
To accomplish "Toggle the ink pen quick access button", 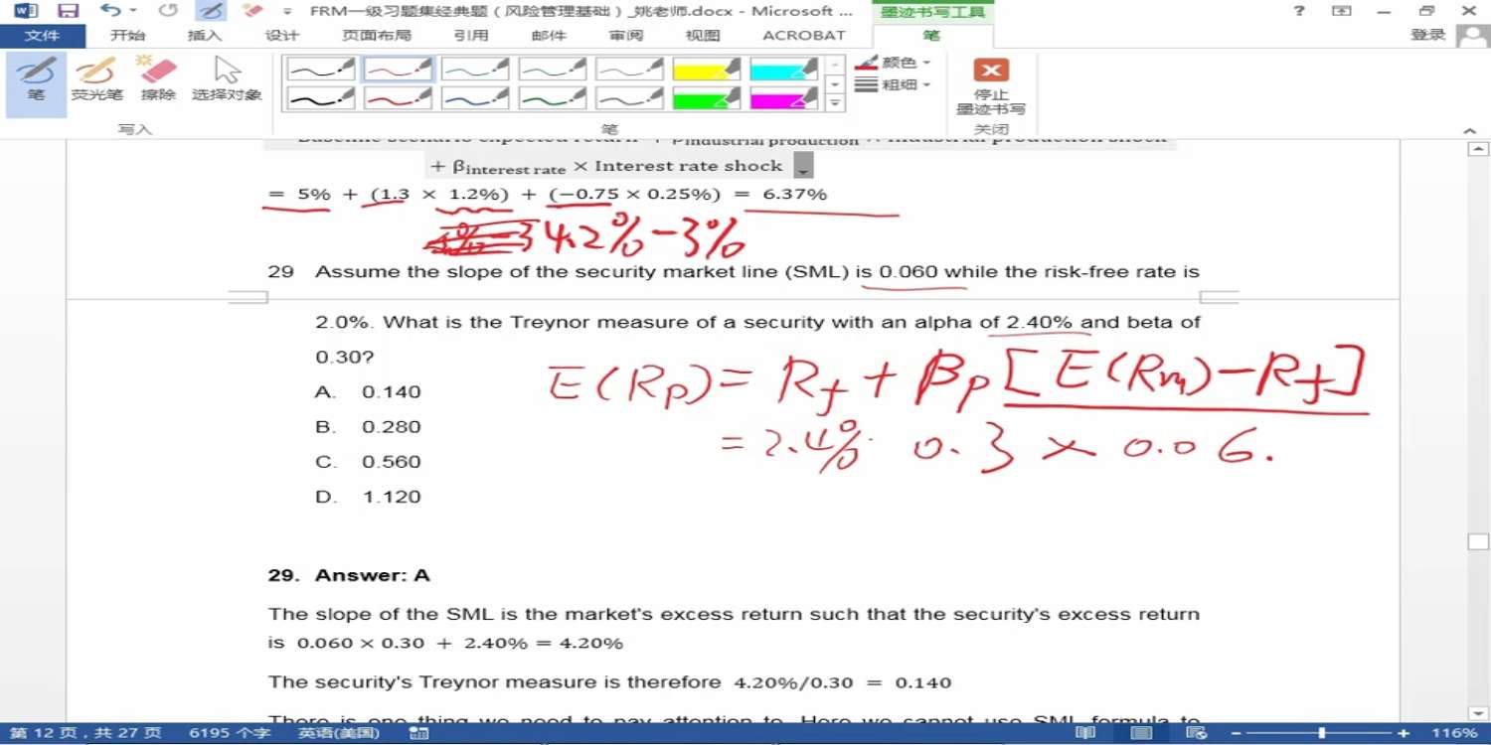I will [210, 11].
